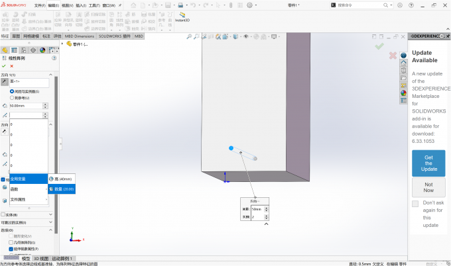Switch to the 3D 视图 bottom tab
Screen dimensions: 451x266
(x=41, y=259)
